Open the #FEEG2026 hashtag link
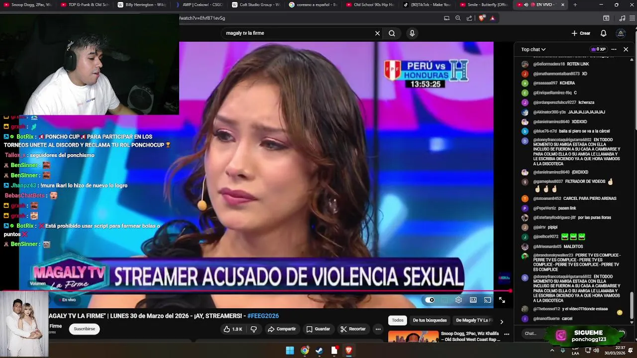This screenshot has height=358, width=637. click(x=263, y=316)
